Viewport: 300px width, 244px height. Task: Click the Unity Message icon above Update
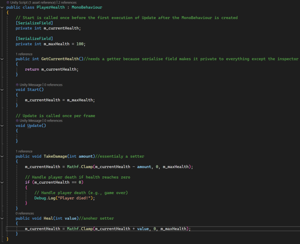click(17, 121)
